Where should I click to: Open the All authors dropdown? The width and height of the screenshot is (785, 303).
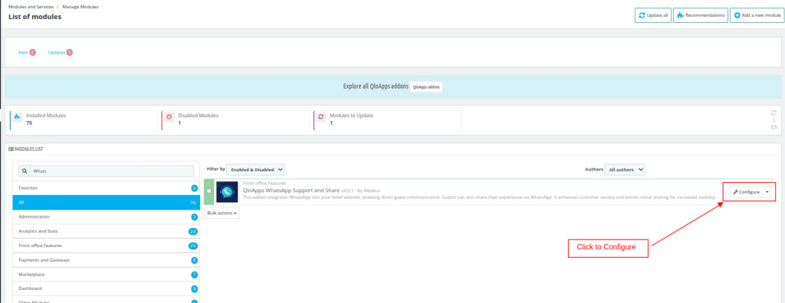click(625, 170)
